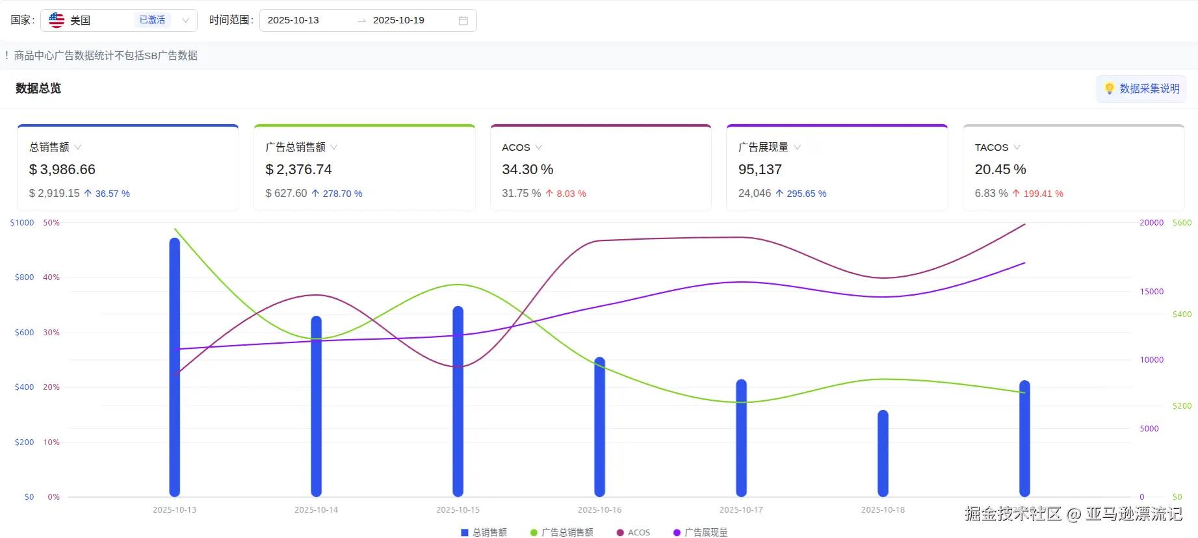Click the 199.41 % TACOS change indicator
The image size is (1198, 538).
point(1038,194)
